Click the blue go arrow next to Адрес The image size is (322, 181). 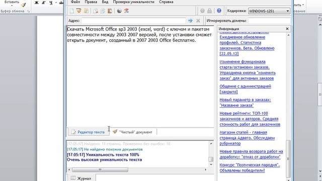pos(190,21)
